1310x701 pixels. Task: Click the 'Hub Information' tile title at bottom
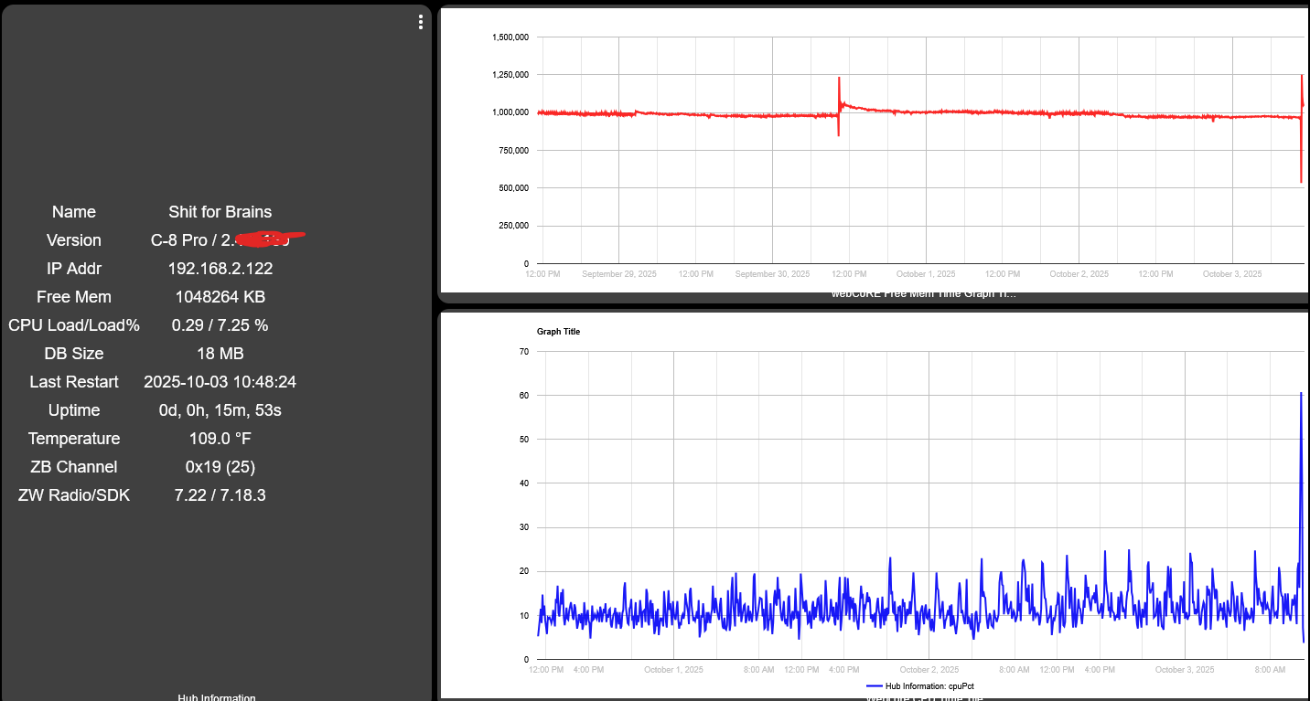[x=217, y=698]
